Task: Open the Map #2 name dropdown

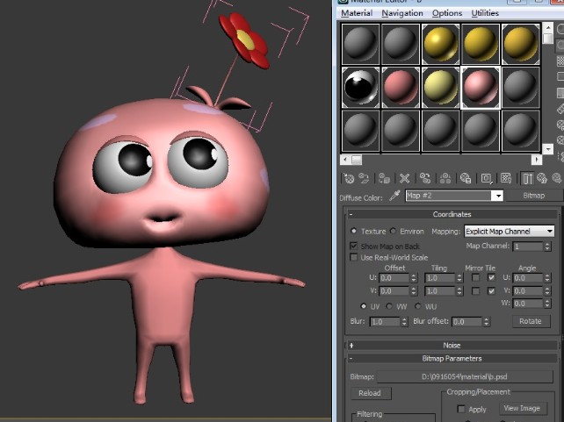Action: 498,196
